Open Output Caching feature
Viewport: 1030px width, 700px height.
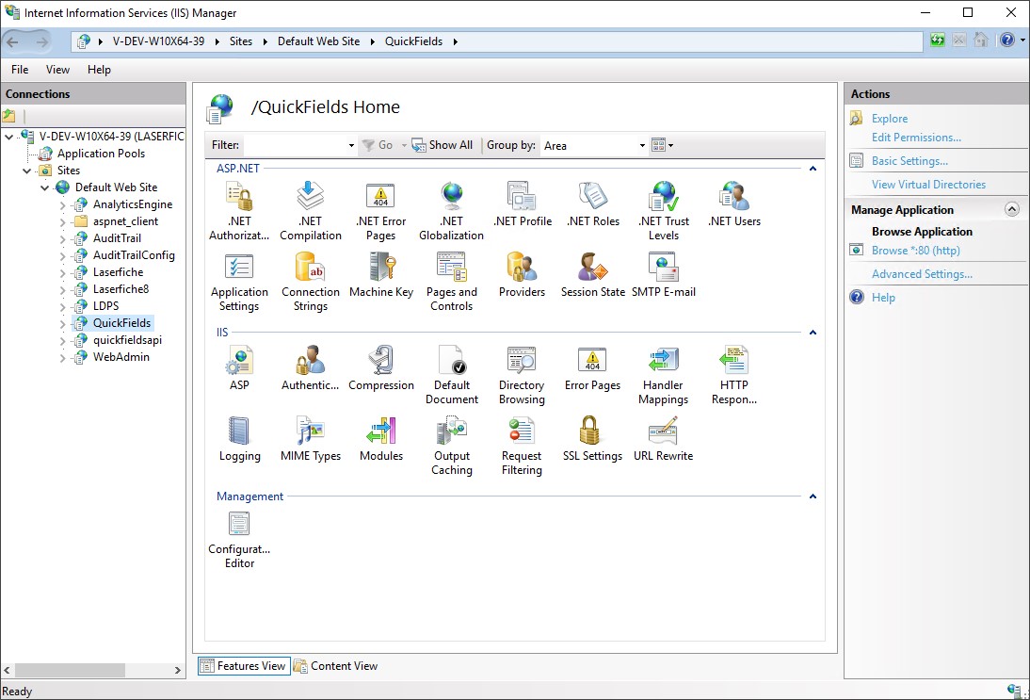(451, 446)
